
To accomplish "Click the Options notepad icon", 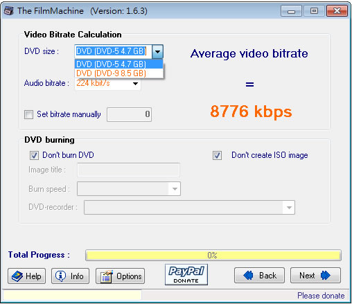I will [x=107, y=276].
